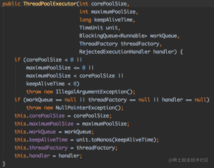Click 'IllegalArgumentException()' call
The image size is (214, 168).
click(94, 92)
